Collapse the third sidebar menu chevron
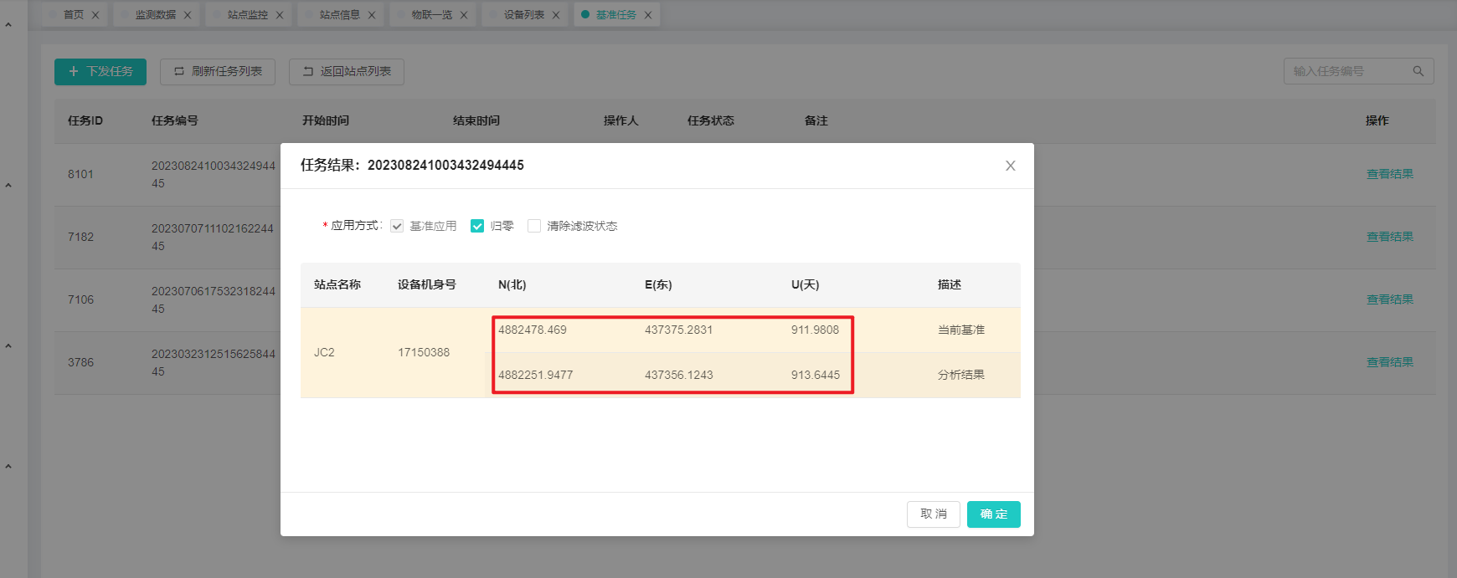Viewport: 1457px width, 578px height. [8, 346]
